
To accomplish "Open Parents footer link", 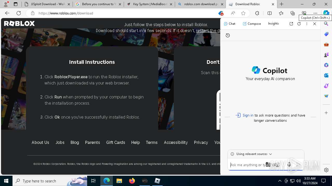I will pyautogui.click(x=92, y=142).
